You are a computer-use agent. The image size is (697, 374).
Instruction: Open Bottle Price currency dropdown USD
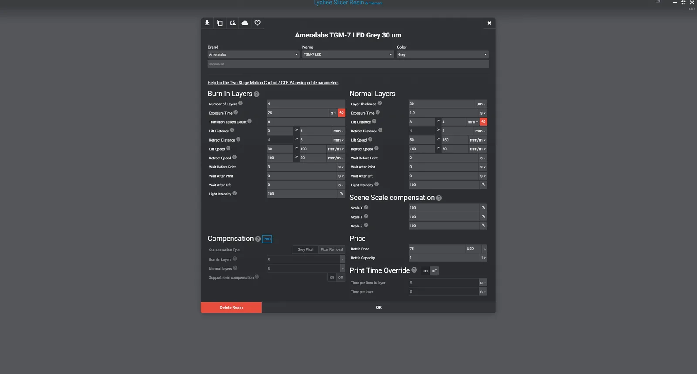pyautogui.click(x=476, y=249)
